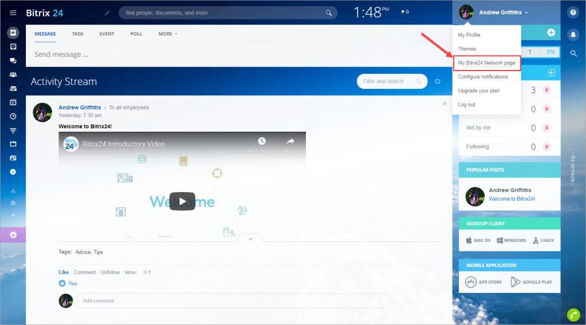Play the Bitrix24 Introductory Video

coord(182,201)
